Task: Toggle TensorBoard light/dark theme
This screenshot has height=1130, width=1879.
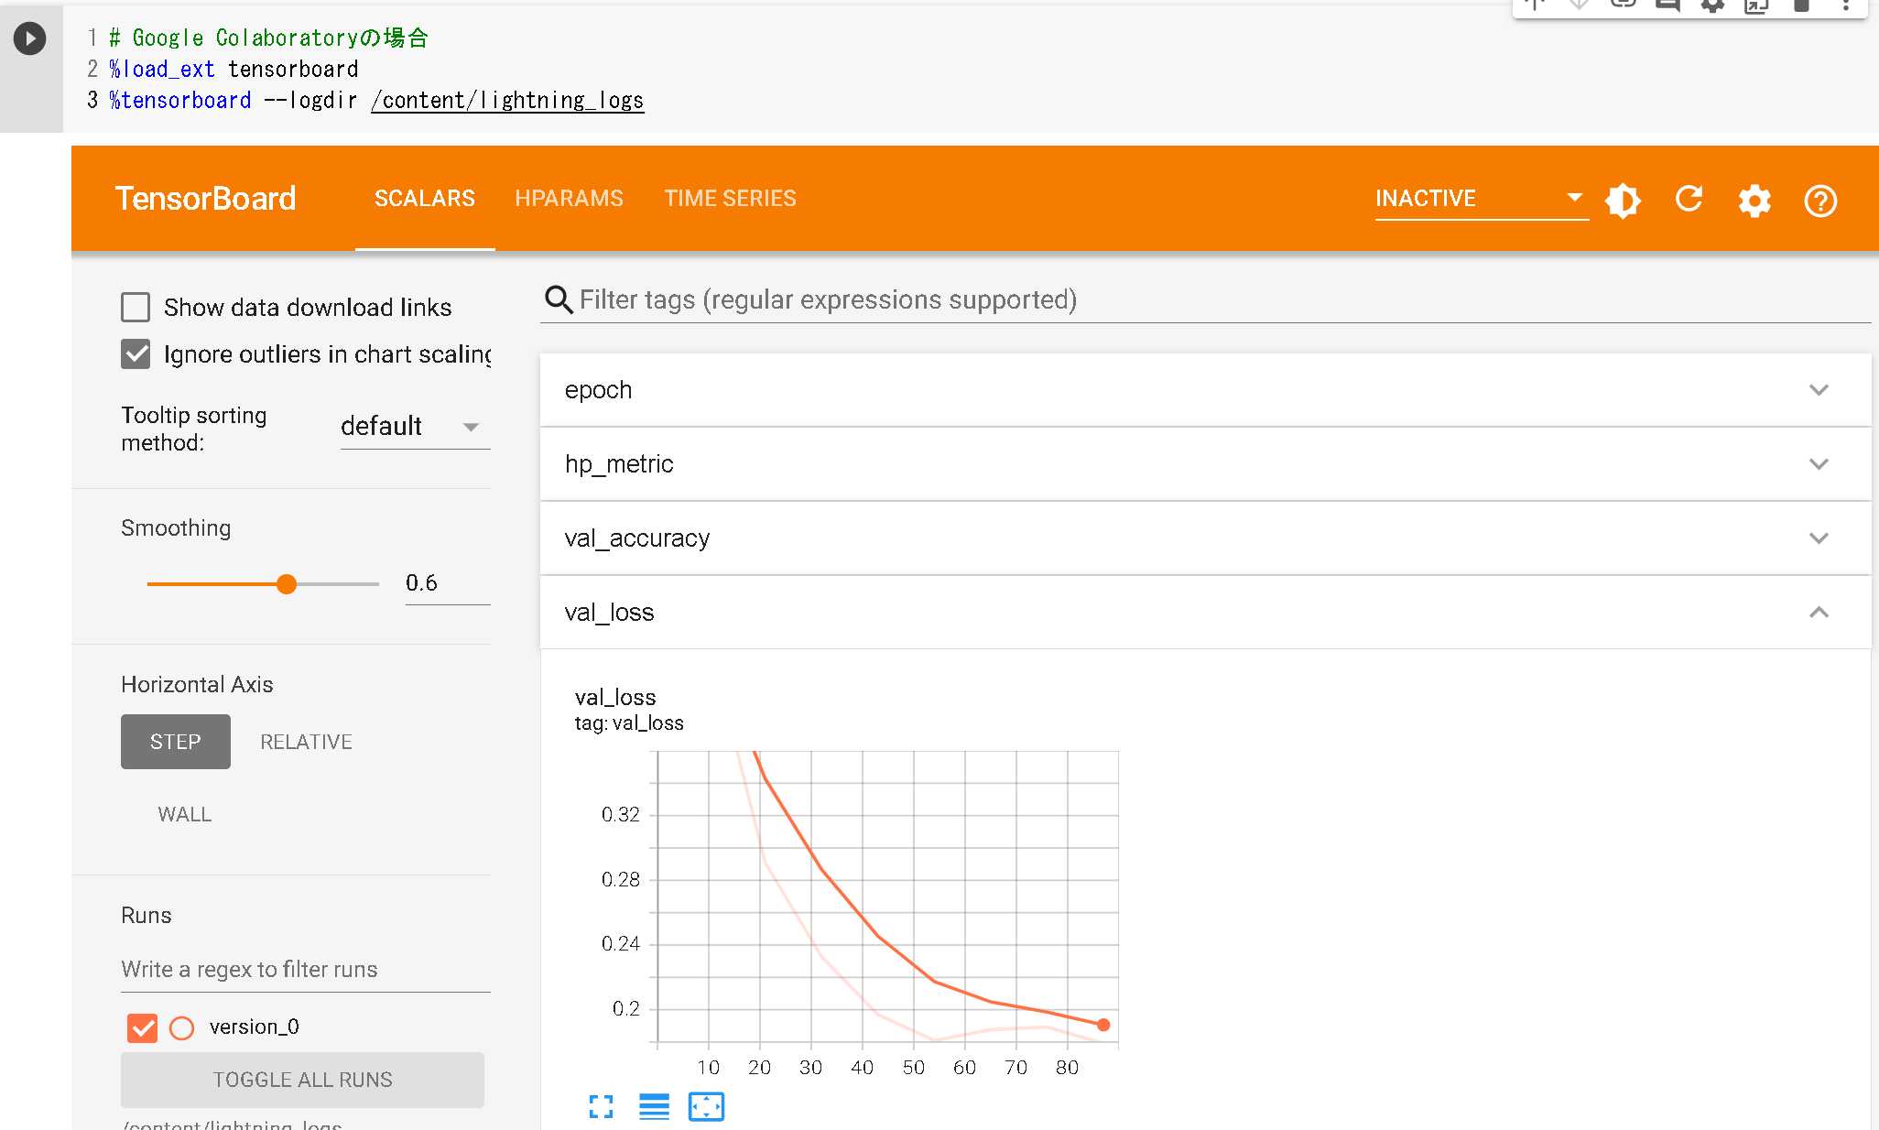Action: coord(1623,201)
